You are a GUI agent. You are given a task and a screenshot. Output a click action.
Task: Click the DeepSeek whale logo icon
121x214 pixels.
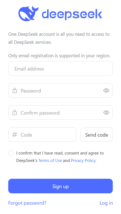point(29,14)
